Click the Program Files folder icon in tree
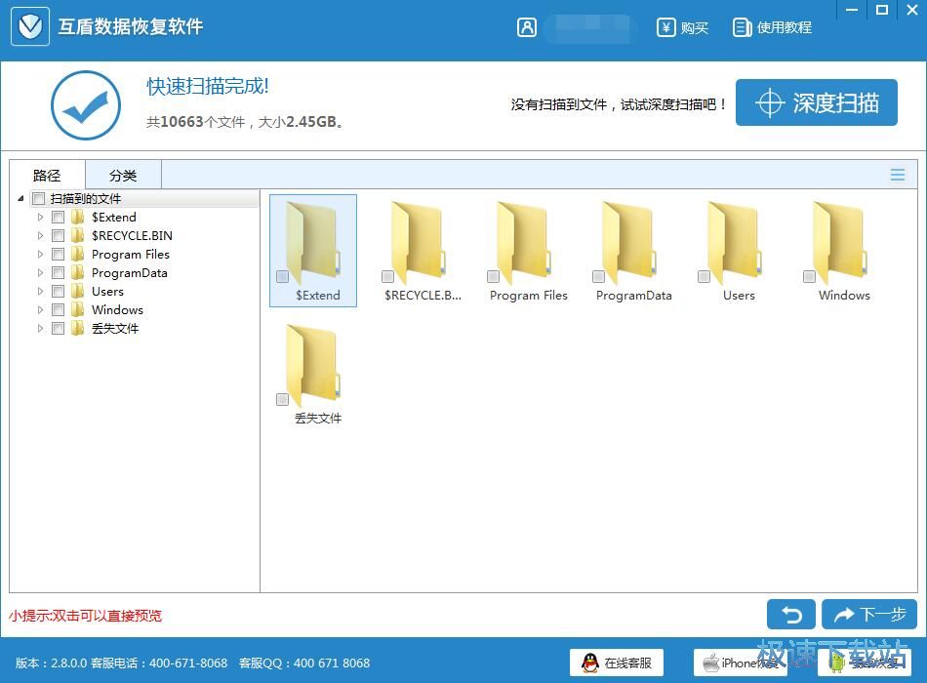This screenshot has height=683, width=927. pos(77,255)
